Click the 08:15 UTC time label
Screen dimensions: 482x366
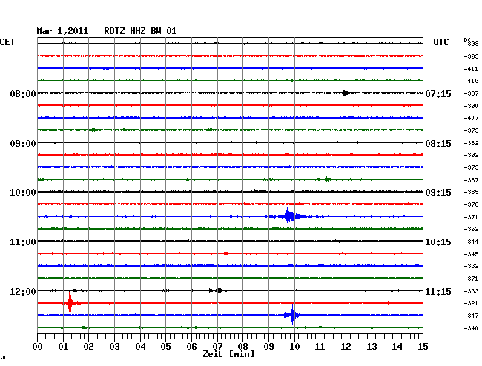coord(438,144)
